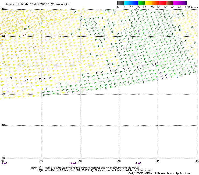Click the latitude label -56
Image resolution: width=199 pixels, height=175 pixels.
pyautogui.click(x=2, y=93)
